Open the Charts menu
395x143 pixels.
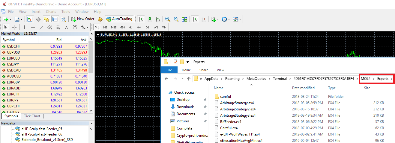click(x=51, y=12)
